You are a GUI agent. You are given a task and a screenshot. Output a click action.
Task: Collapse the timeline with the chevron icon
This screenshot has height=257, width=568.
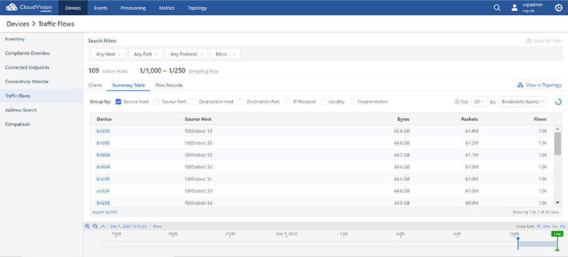[x=103, y=226]
